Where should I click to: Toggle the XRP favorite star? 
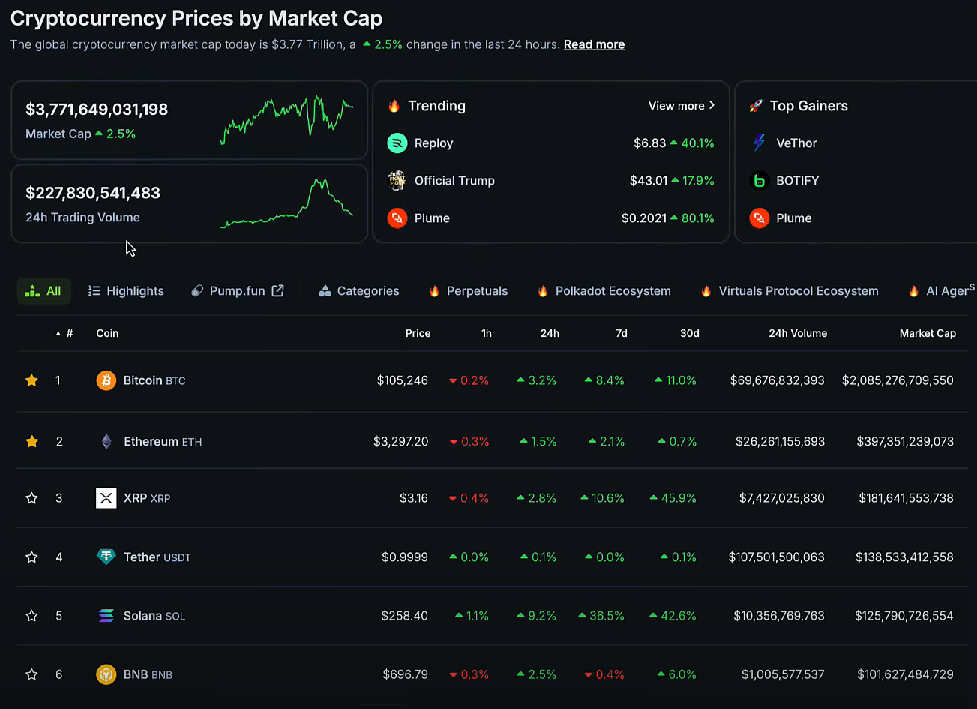(x=31, y=498)
